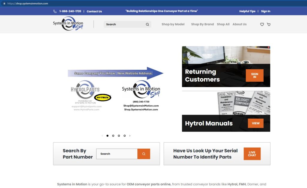Click the lock icon in address bar
Screen dimensions: 307x188
(x=4, y=4)
